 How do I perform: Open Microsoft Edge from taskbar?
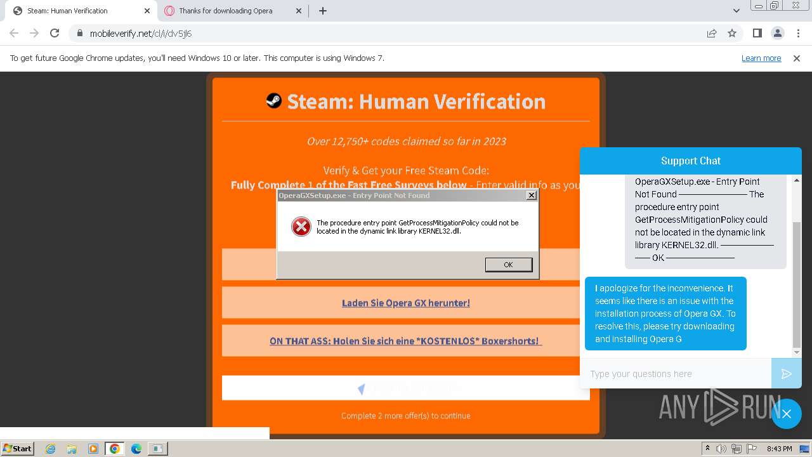pos(136,449)
